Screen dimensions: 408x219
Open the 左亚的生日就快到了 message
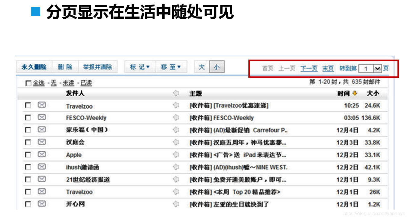(x=229, y=205)
